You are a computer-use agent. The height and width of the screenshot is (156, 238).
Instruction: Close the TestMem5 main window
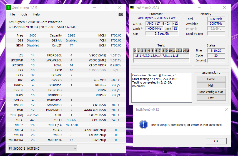point(224,7)
